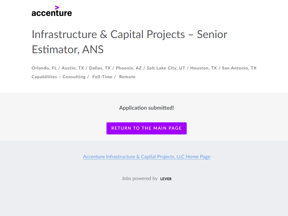This screenshot has width=288, height=216.
Task: Click 'Estimator, ANS' in the heading
Action: tap(68, 49)
